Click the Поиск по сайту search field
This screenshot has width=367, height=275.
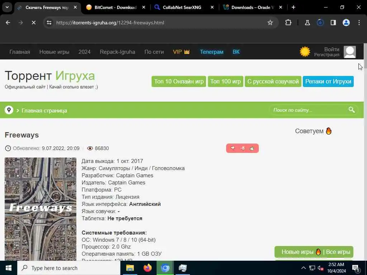(309, 110)
